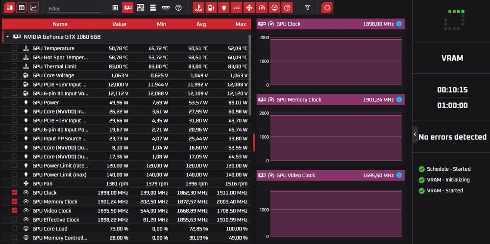The image size is (490, 244).
Task: Enable the GPU Core Voltage checkbox
Action: [x=14, y=75]
